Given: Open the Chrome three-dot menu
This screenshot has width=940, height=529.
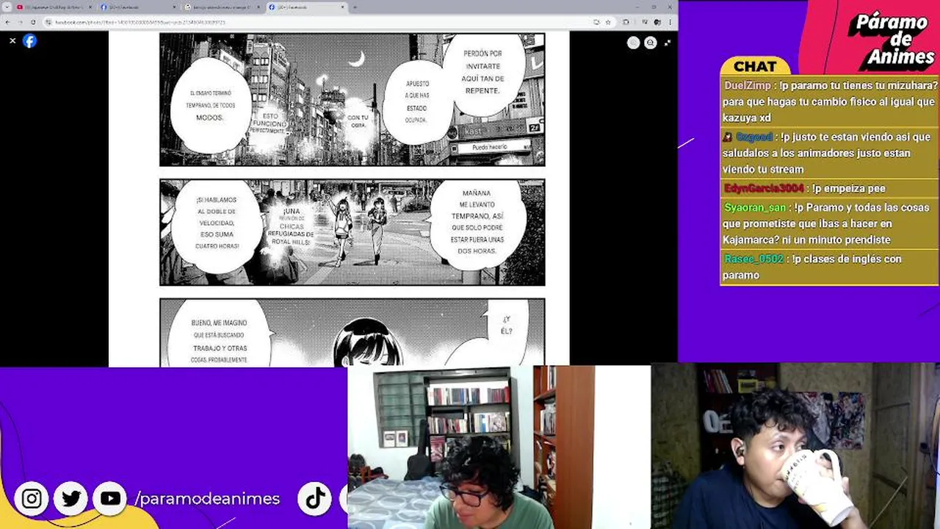Looking at the screenshot, I should click(670, 22).
